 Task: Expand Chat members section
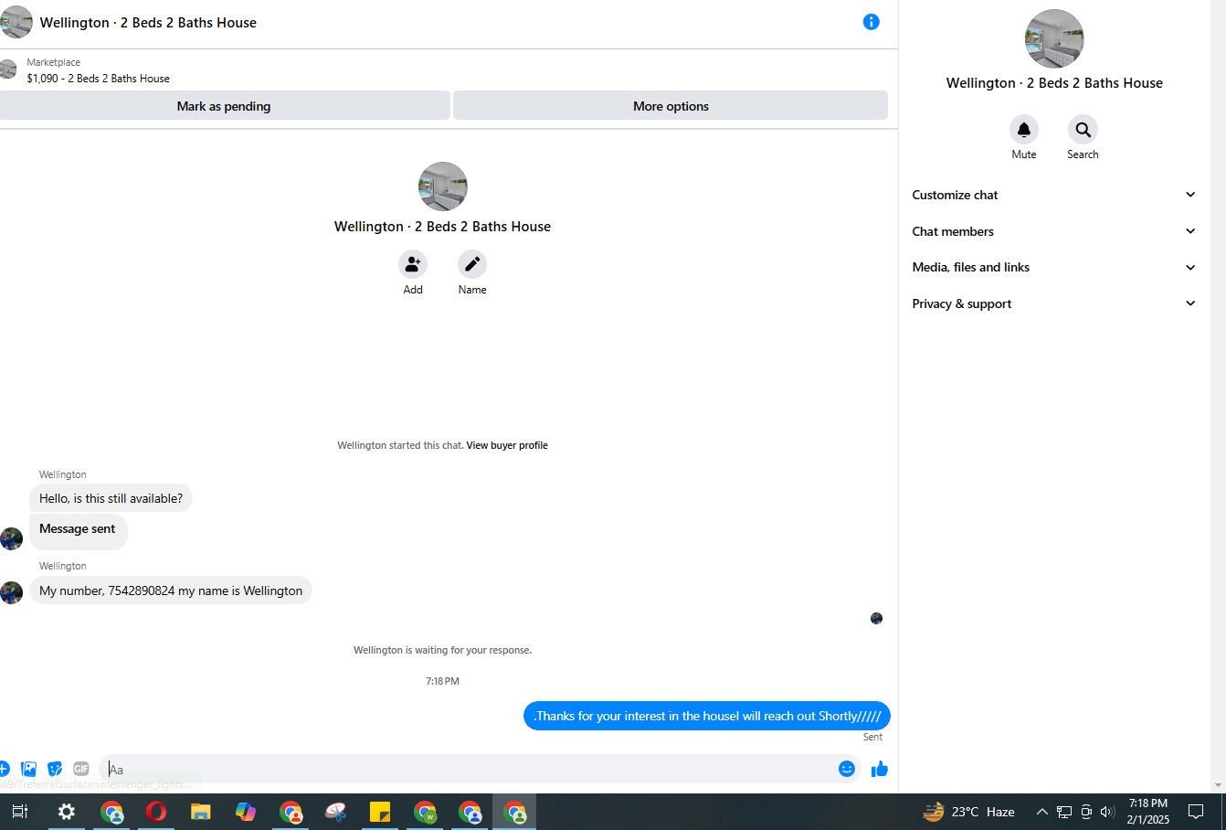(1054, 231)
